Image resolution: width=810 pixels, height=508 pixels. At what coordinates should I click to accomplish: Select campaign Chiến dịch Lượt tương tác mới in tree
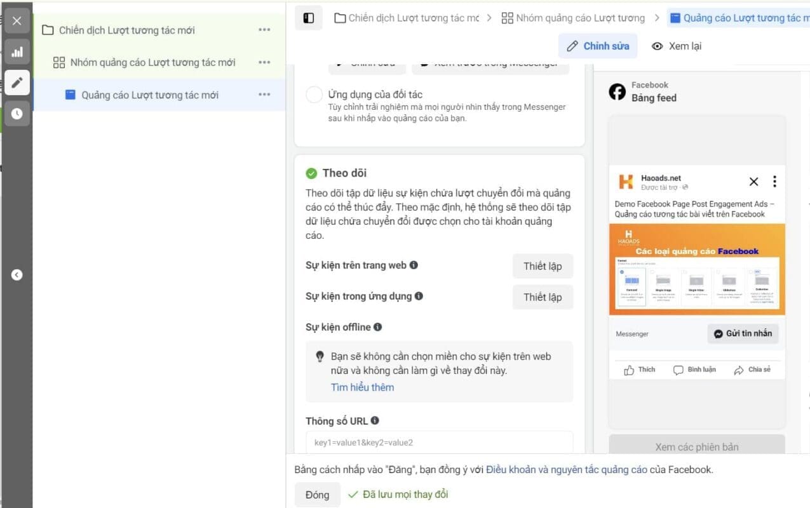(127, 30)
